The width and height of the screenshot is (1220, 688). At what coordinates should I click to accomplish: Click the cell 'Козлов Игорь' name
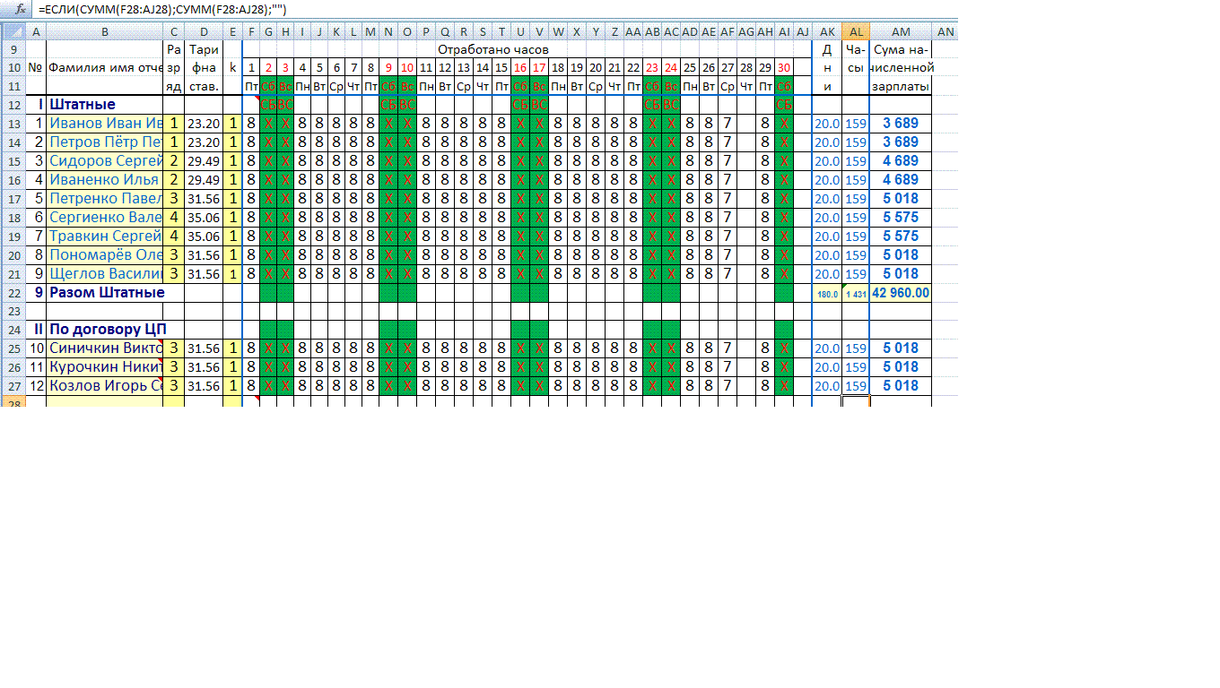click(105, 385)
